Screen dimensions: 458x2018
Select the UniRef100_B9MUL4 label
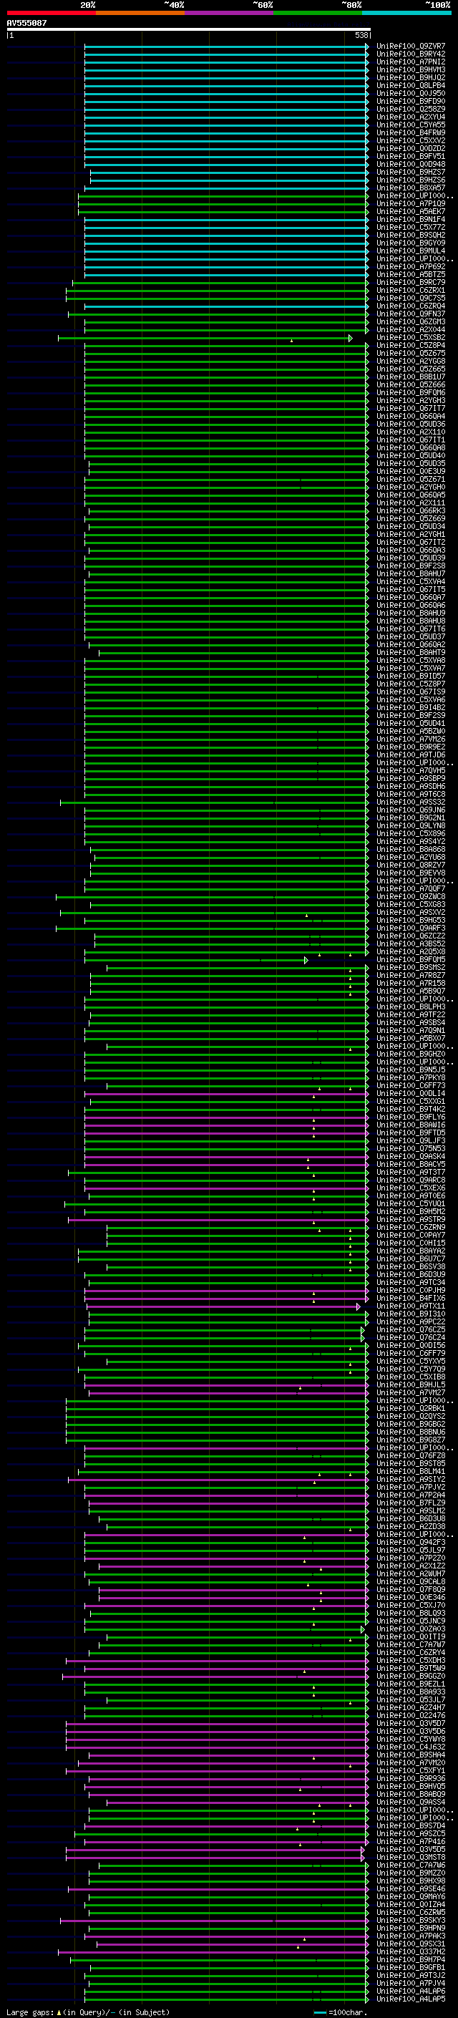coord(411,251)
